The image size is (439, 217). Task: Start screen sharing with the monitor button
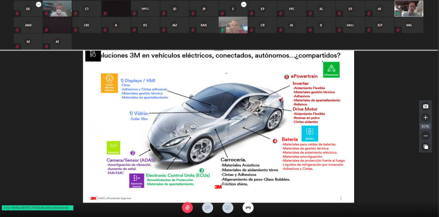[x=228, y=208]
